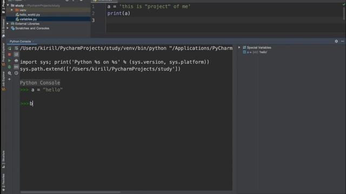Toggle show variables glasses icon
Screen dimensions: 346x194
[16, 67]
